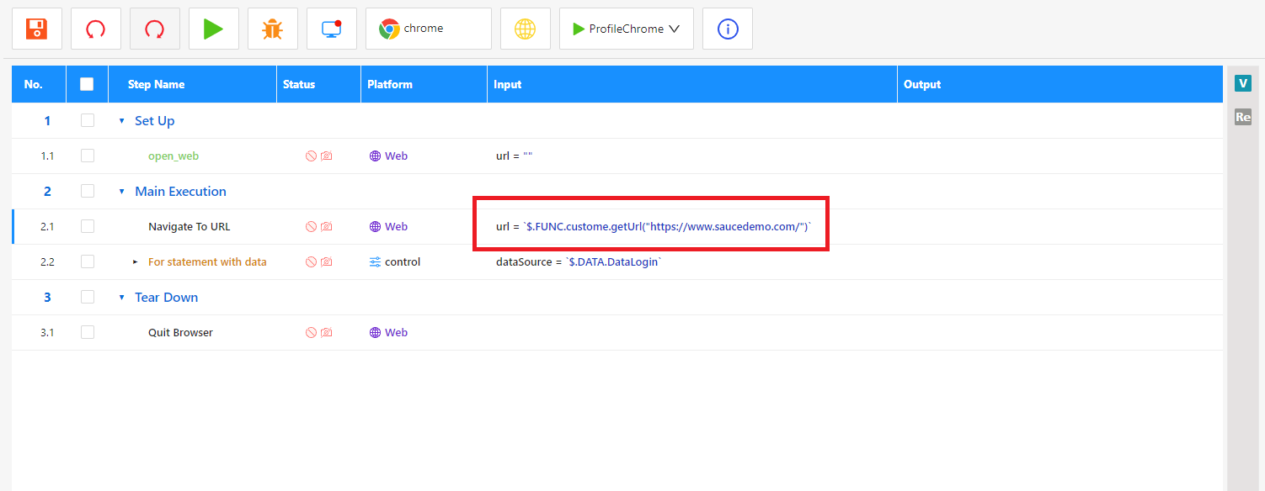Click step number 2.1
Image resolution: width=1265 pixels, height=491 pixels.
(47, 226)
